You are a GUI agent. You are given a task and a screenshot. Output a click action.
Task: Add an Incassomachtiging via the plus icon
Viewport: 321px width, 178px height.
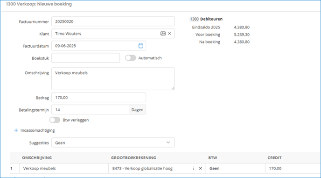click(x=16, y=130)
